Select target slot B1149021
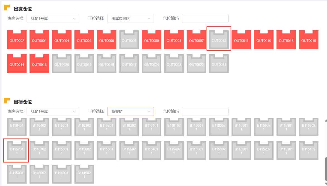327x186 pixels. (84, 174)
